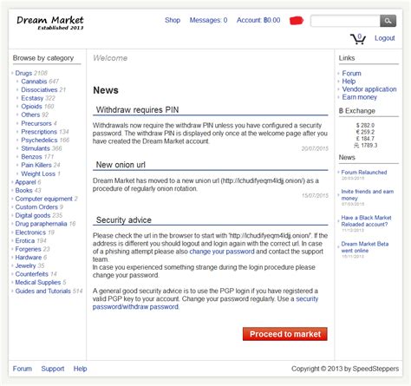This screenshot has width=411, height=386.
Task: Browse the Erotica category
Action: pyautogui.click(x=25, y=241)
